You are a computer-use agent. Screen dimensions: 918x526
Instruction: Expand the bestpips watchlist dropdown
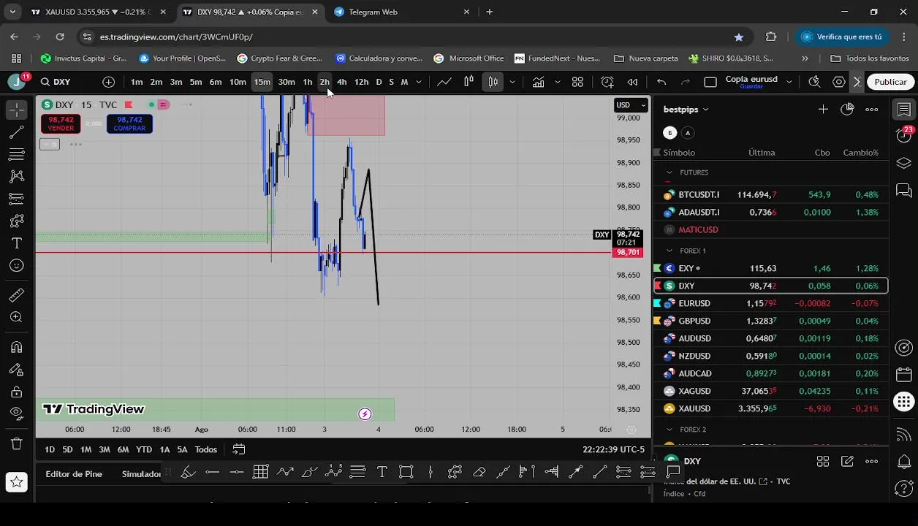pos(686,110)
